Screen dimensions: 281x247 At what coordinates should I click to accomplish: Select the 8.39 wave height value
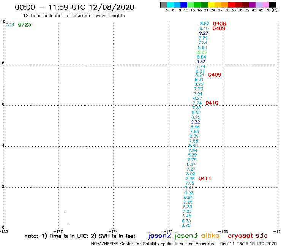[x=194, y=136]
